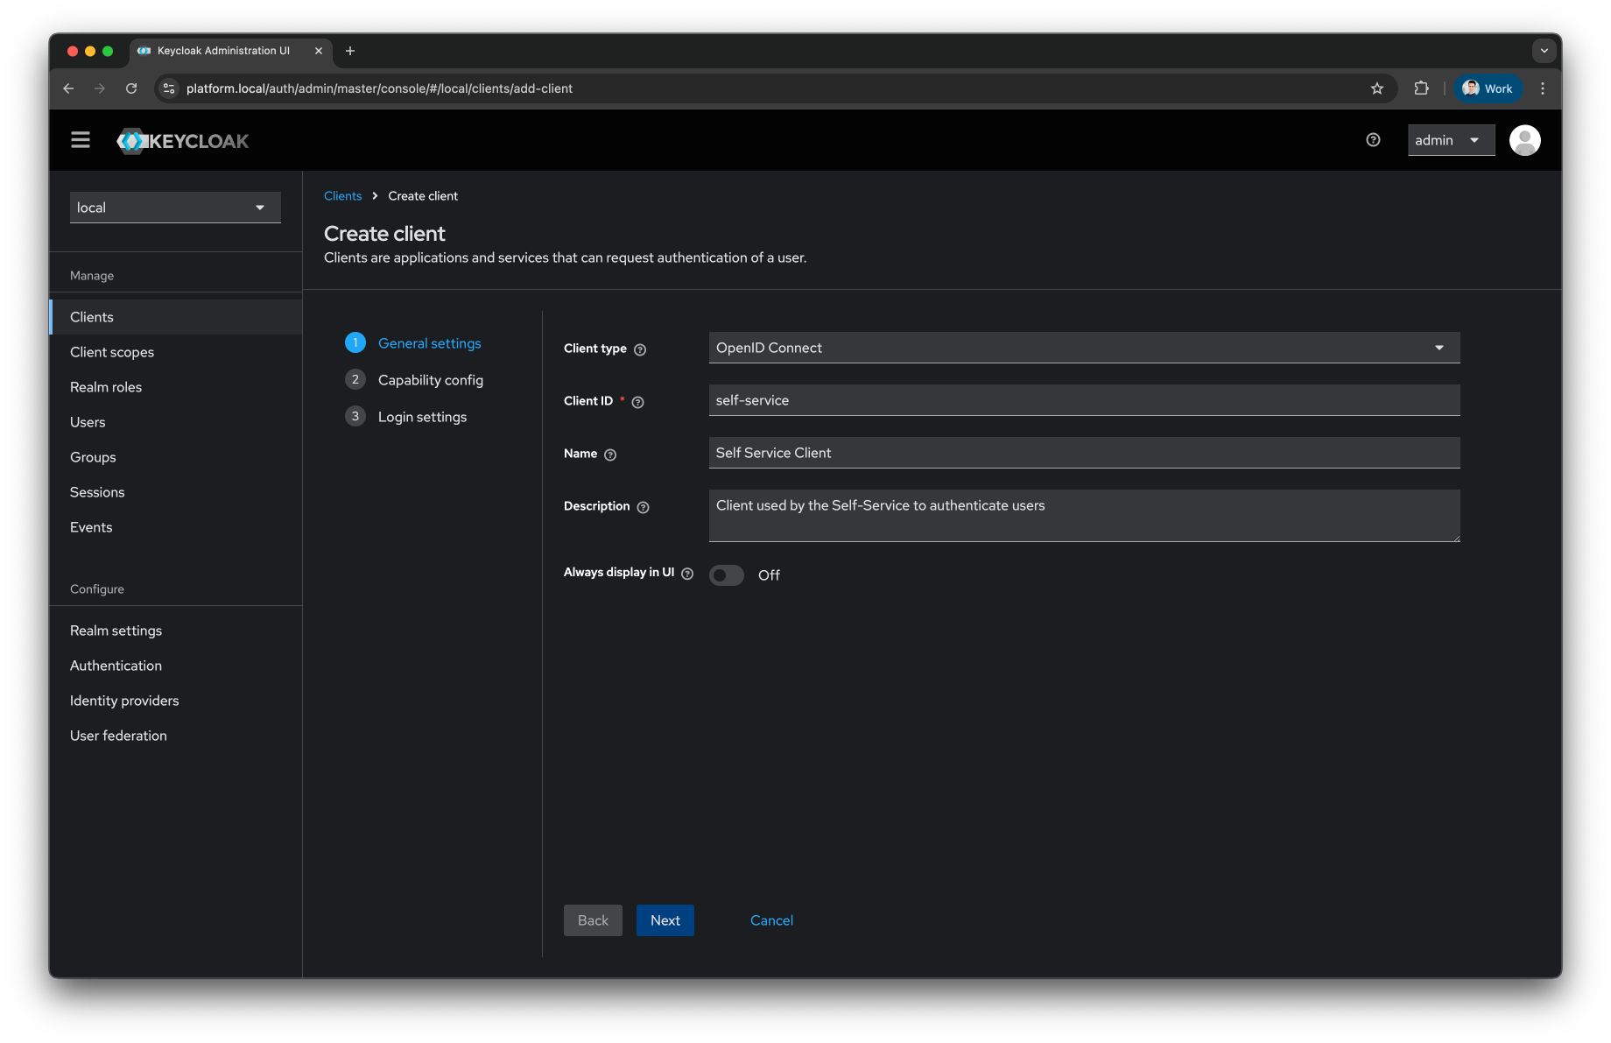Click the admin avatar icon
The height and width of the screenshot is (1043, 1611).
point(1524,139)
